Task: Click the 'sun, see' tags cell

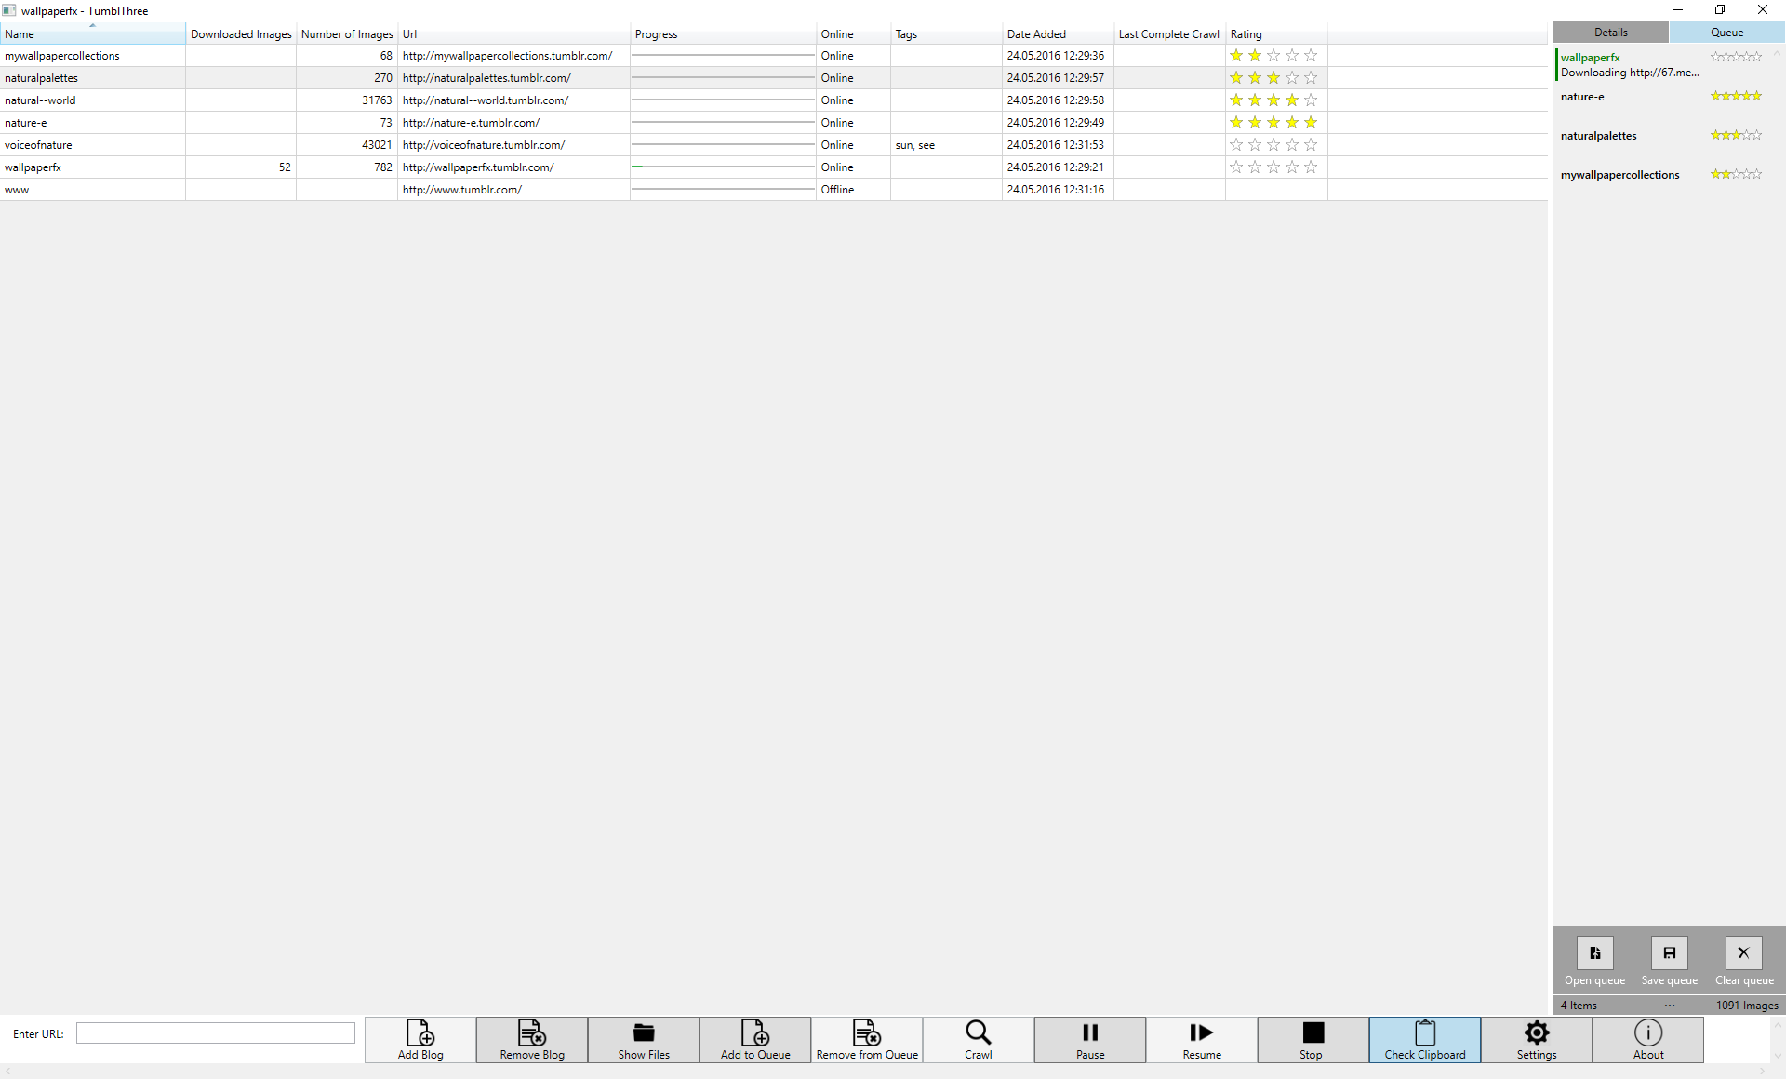Action: (x=947, y=145)
